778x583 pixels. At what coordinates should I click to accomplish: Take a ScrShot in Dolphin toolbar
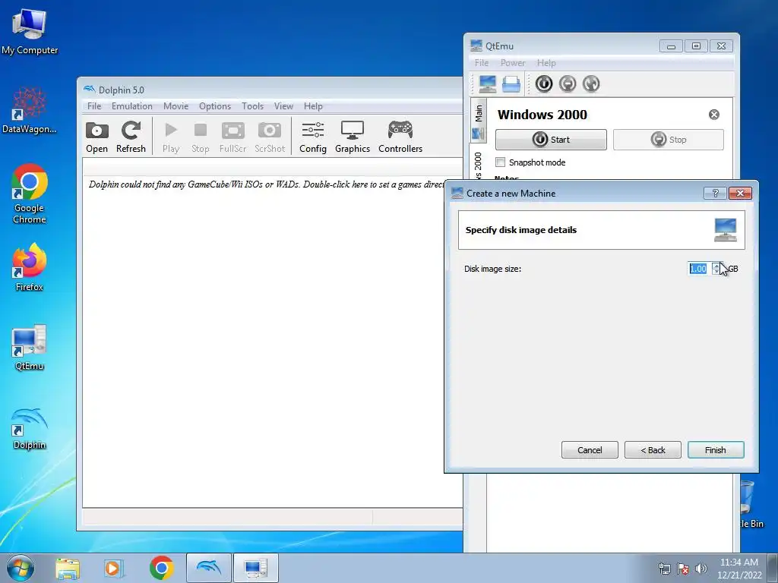(x=270, y=137)
